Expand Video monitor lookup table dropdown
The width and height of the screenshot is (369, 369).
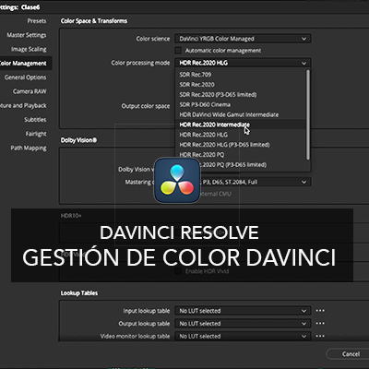(x=243, y=336)
